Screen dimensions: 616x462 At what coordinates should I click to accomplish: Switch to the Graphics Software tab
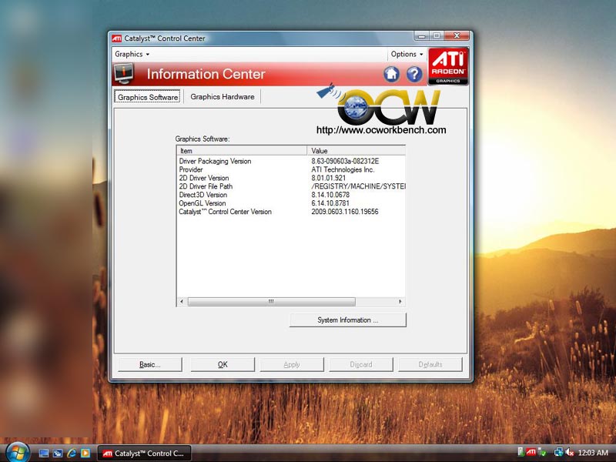pos(147,97)
